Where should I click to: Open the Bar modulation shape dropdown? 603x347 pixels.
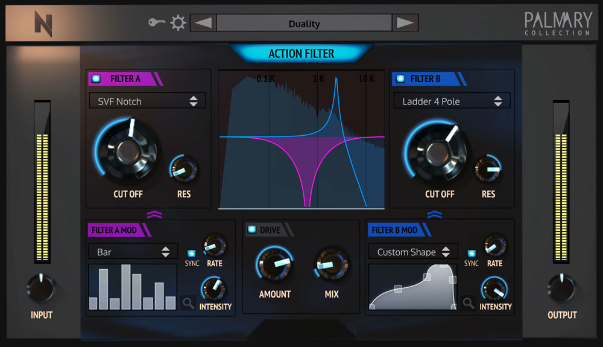pos(133,252)
